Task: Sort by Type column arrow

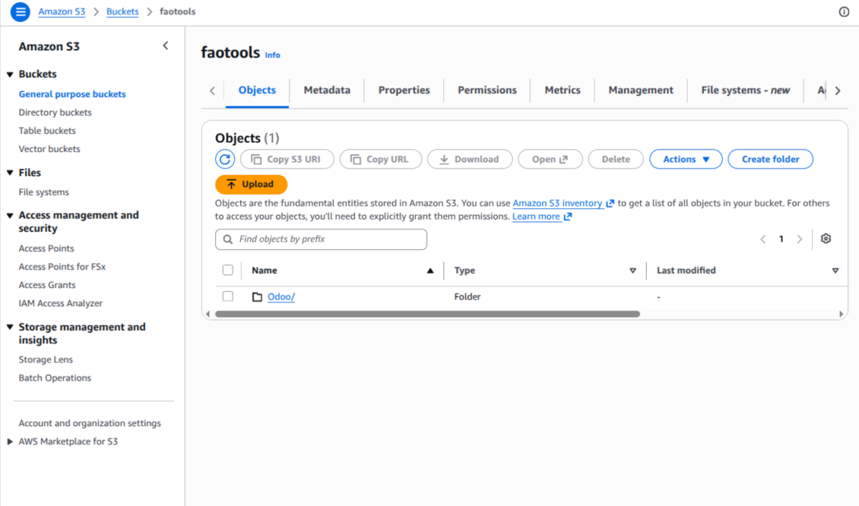Action: 632,270
